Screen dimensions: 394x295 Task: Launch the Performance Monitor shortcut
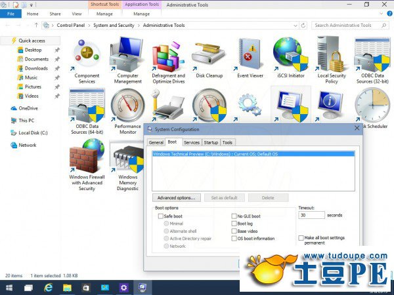[127, 111]
